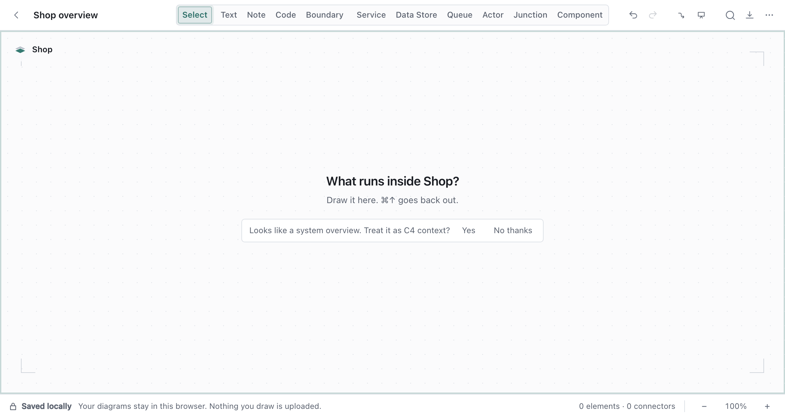Click the lock icon beside Saved locally

(13, 406)
